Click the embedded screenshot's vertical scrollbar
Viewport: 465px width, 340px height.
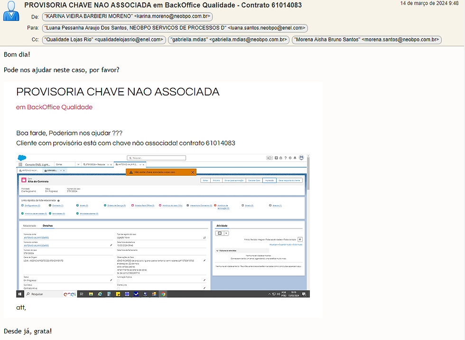[x=308, y=173]
